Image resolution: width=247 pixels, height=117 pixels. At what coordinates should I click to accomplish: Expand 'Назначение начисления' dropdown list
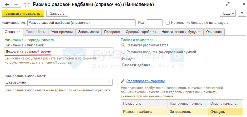(110, 51)
